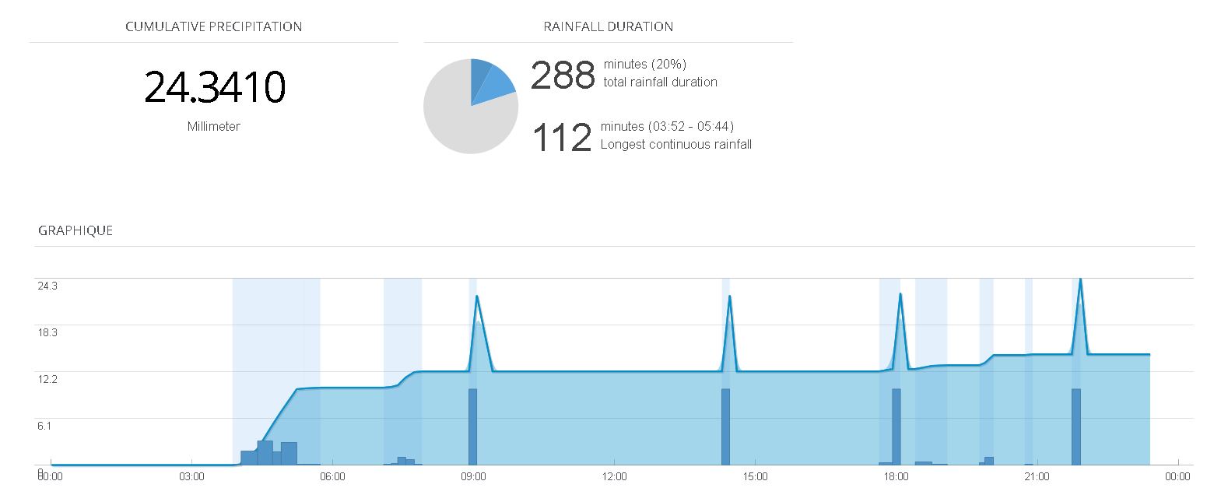Viewport: 1221px width, 495px height.
Task: Click the 24.3410 cumulative precipitation value
Action: tap(214, 87)
